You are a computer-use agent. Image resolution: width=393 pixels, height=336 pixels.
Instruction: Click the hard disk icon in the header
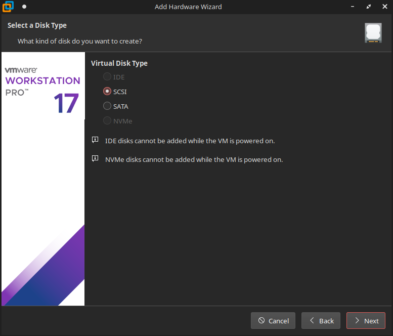click(373, 32)
